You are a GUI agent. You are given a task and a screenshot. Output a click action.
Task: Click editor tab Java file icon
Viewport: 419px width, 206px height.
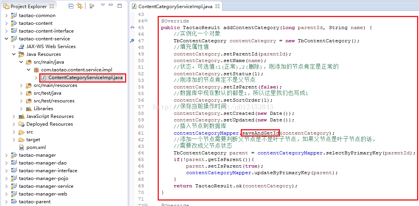pyautogui.click(x=134, y=7)
